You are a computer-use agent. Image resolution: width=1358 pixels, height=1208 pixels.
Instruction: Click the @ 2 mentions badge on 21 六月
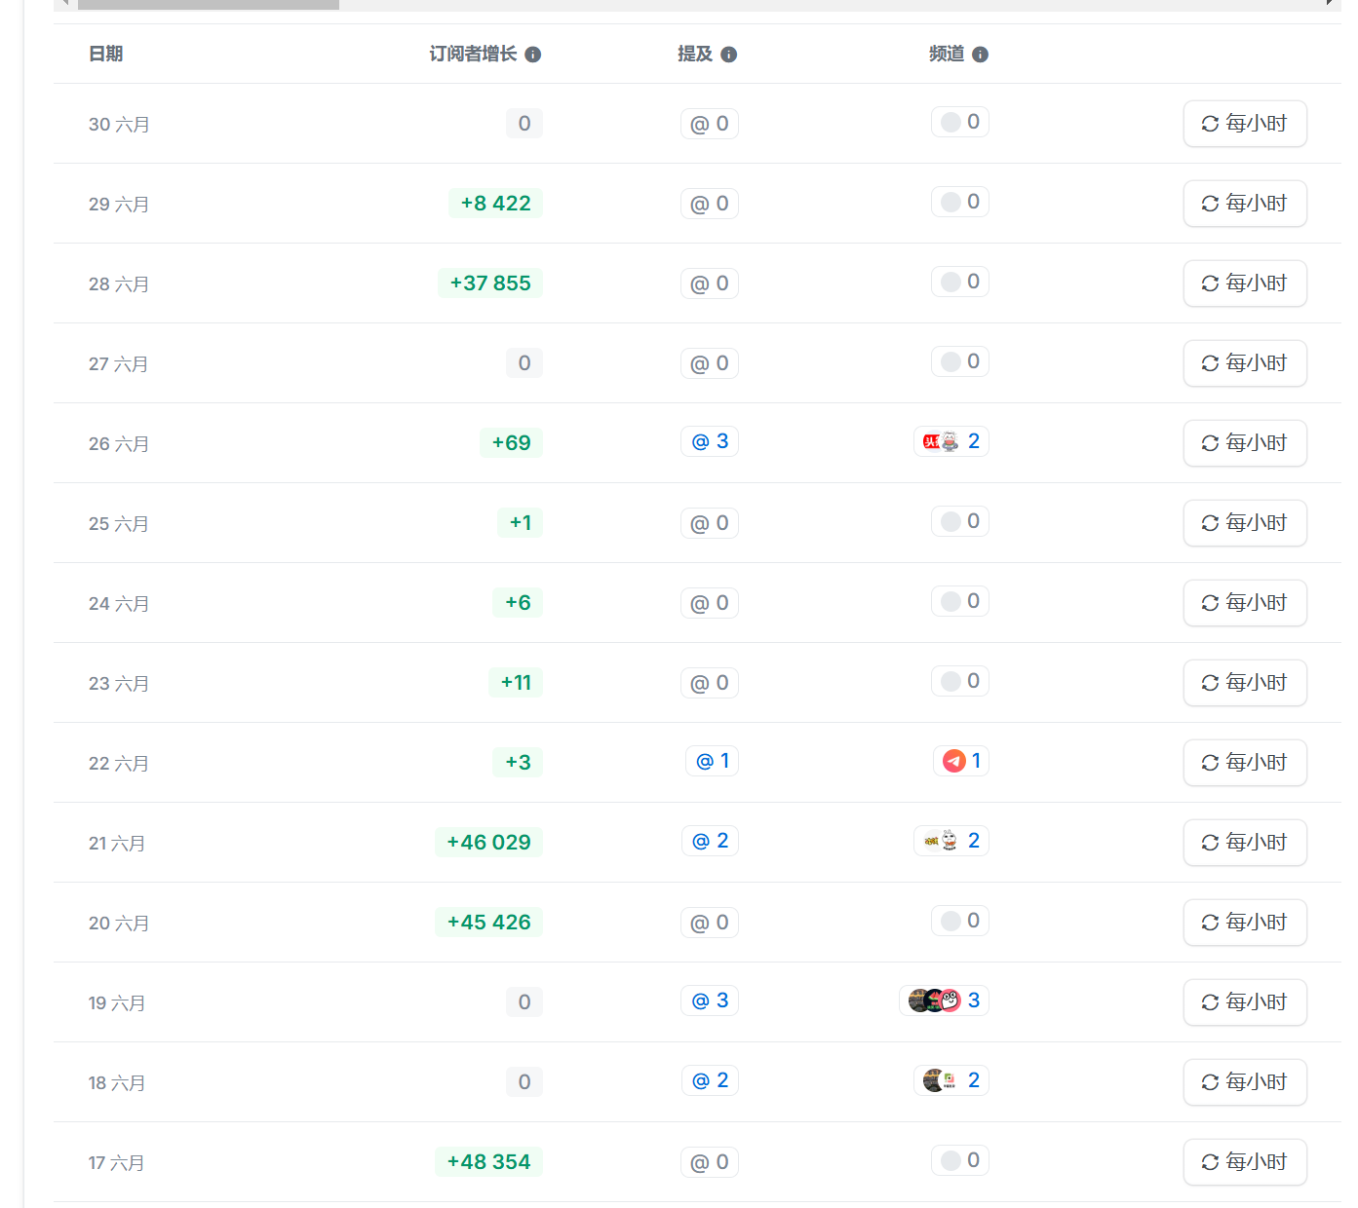(710, 841)
